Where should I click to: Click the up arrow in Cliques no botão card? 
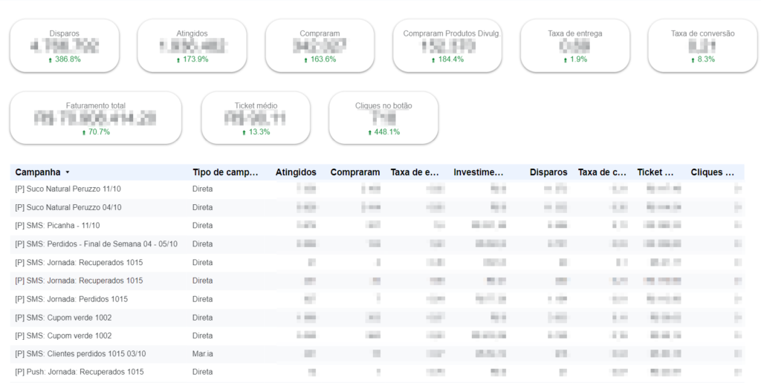369,132
